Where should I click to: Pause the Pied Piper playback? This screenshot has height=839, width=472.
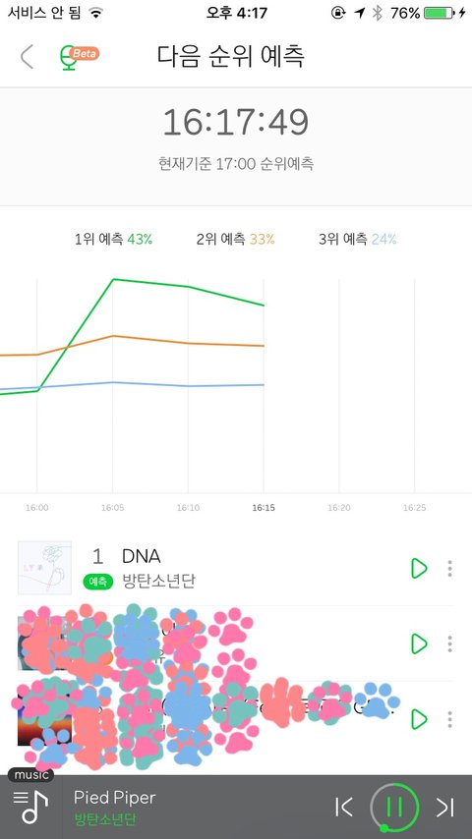(x=394, y=807)
